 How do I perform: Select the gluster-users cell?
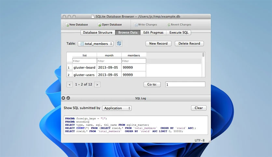point(85,74)
